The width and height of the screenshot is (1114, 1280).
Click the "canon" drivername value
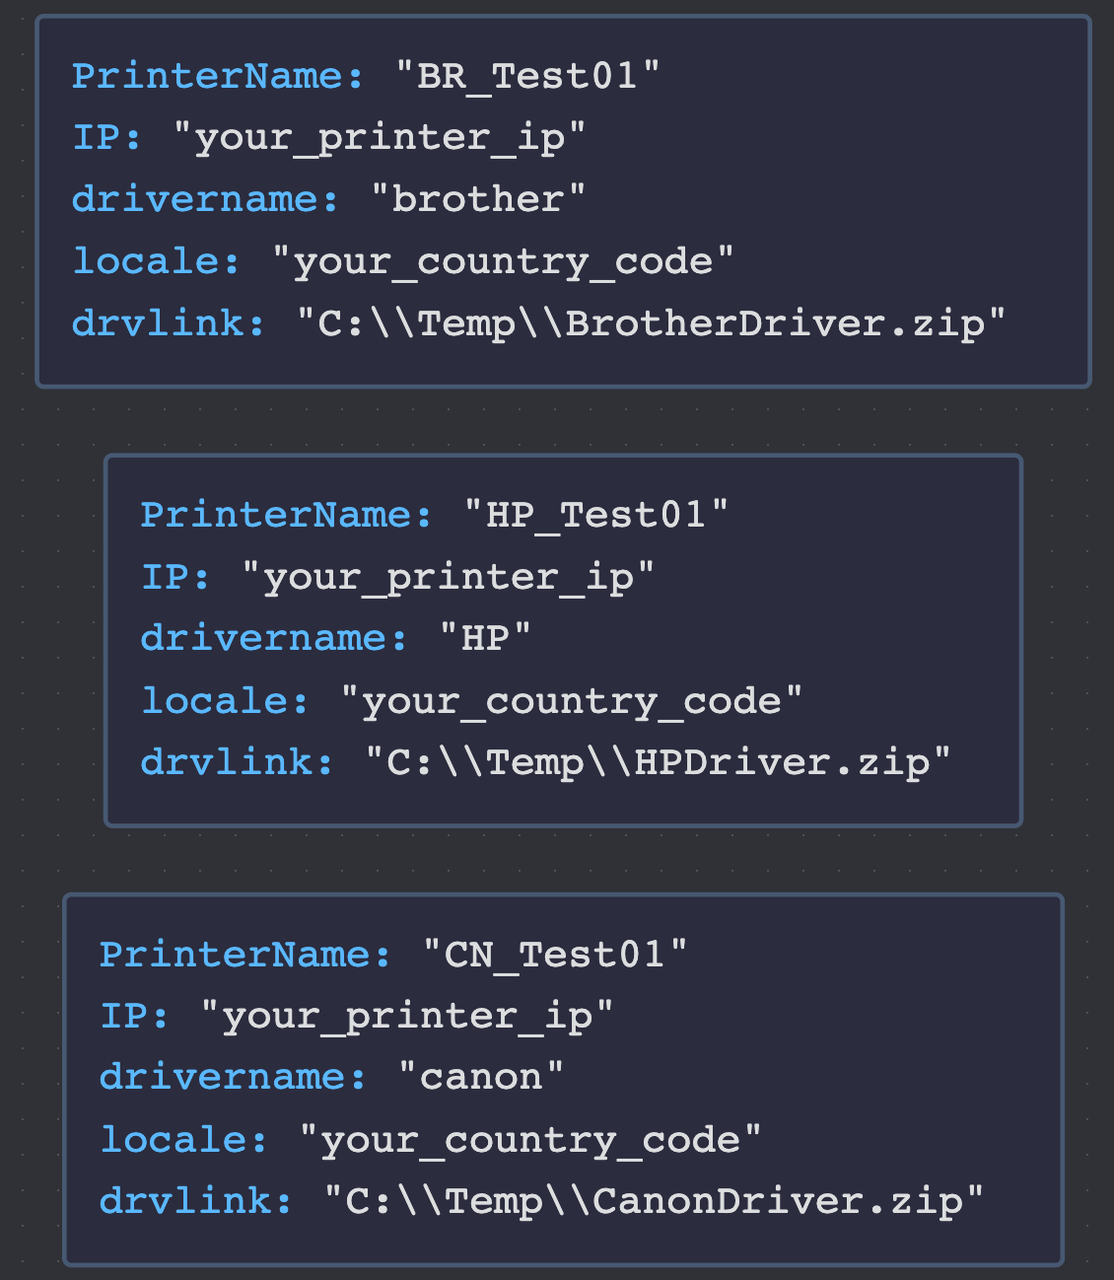pos(481,1077)
